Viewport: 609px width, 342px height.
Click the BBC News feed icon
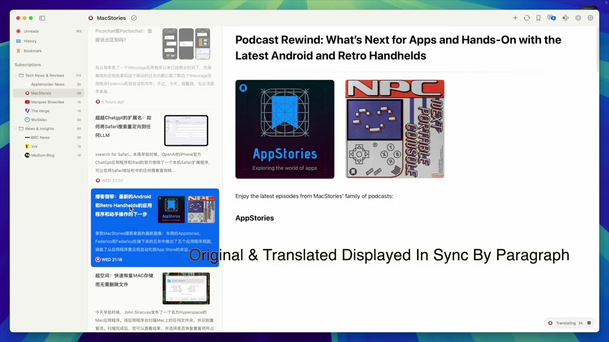(27, 138)
